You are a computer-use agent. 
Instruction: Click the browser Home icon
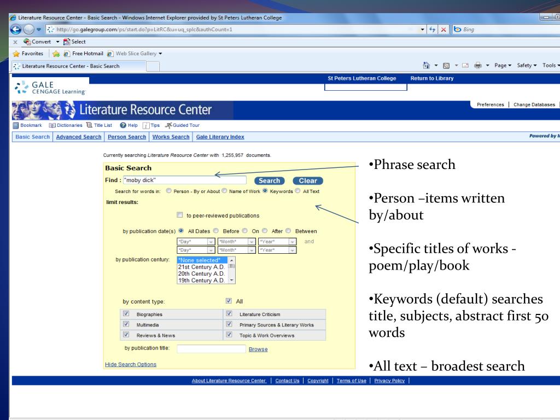[x=426, y=66]
